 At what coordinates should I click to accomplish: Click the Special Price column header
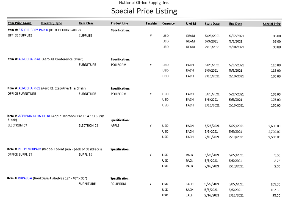click(x=272, y=24)
